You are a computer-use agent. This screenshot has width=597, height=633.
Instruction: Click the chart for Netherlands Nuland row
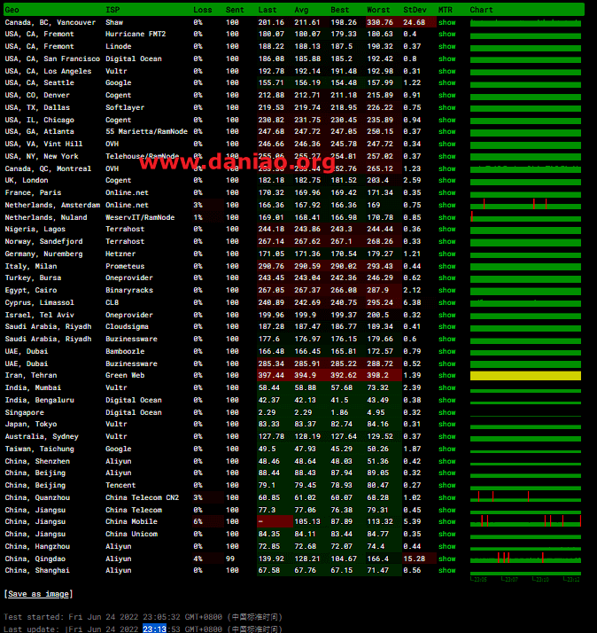click(525, 217)
